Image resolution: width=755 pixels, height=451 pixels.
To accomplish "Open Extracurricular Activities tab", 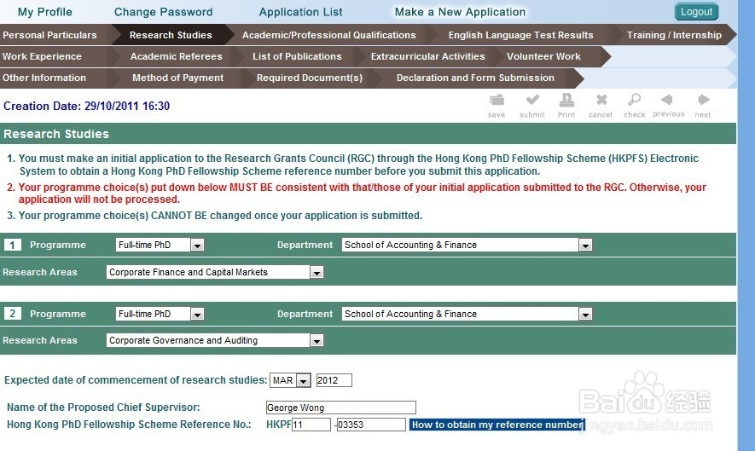I will [x=427, y=56].
